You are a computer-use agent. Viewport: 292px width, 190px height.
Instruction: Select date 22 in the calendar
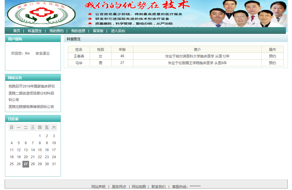click(x=40, y=157)
